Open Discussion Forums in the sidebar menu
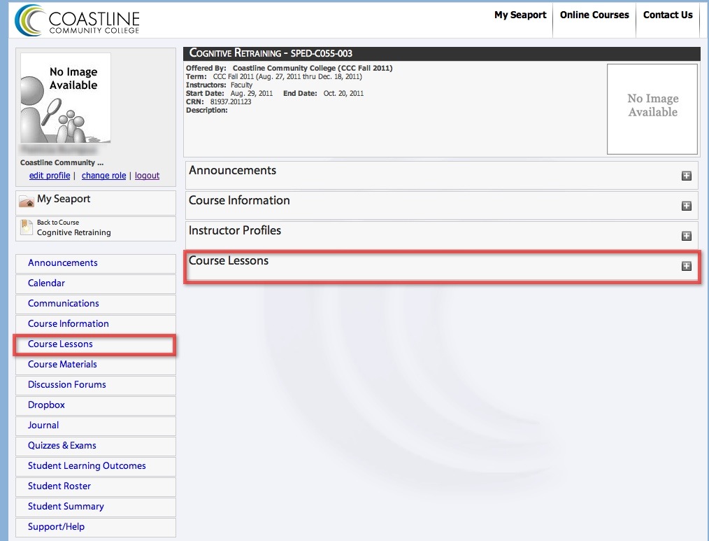Viewport: 709px width, 541px height. click(x=95, y=385)
